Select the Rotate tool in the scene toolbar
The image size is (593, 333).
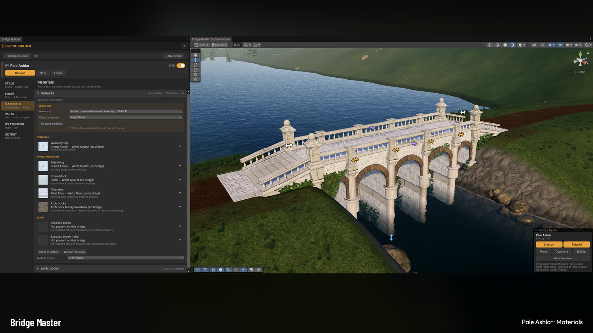coord(196,65)
